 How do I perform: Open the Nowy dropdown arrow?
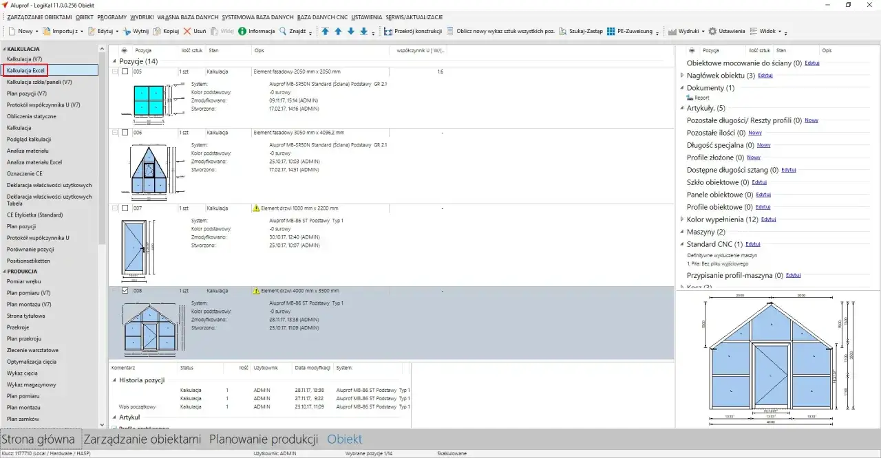[36, 32]
